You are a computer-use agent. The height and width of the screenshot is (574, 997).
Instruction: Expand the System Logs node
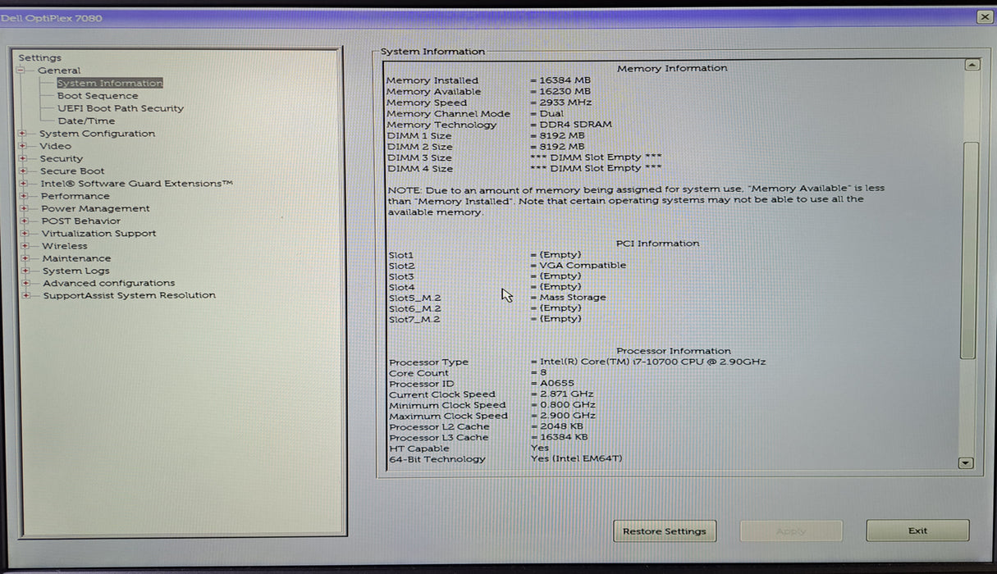[x=25, y=271]
